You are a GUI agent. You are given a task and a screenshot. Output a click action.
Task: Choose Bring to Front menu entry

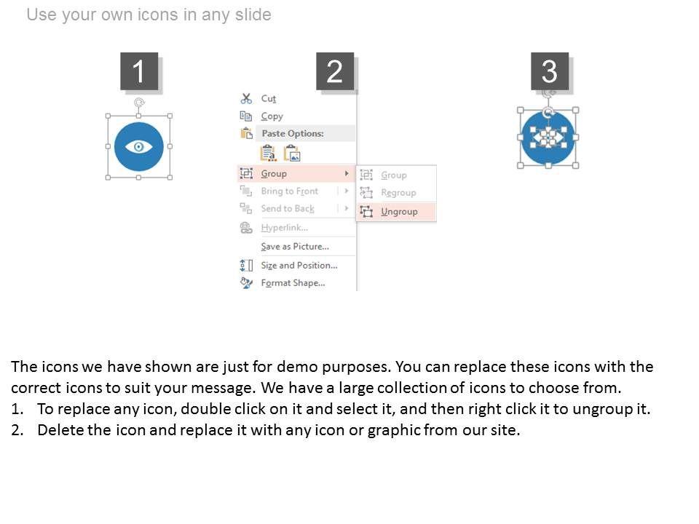coord(289,191)
